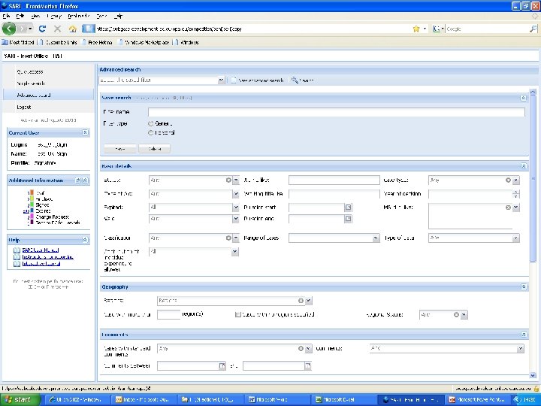The height and width of the screenshot is (406, 541).
Task: Open calendar for Comments between first date
Action: click(x=222, y=365)
